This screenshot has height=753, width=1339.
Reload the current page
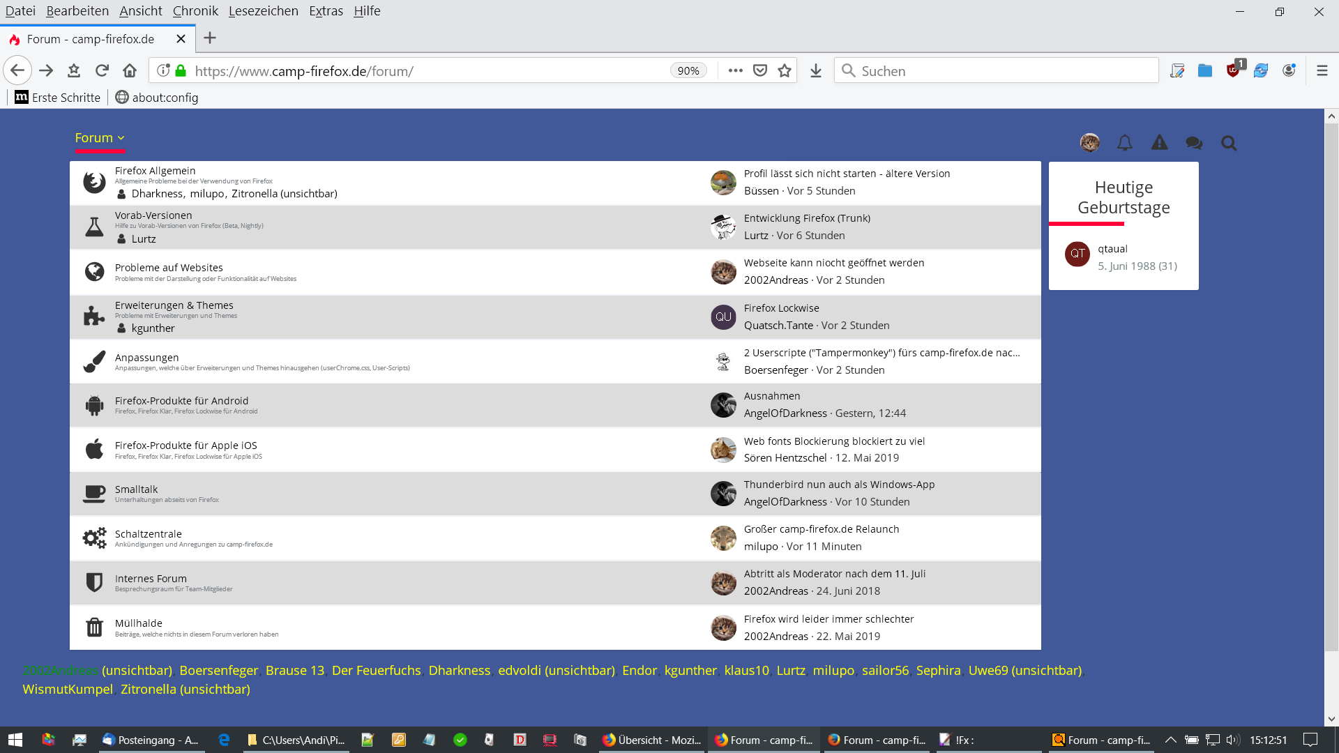pos(102,70)
